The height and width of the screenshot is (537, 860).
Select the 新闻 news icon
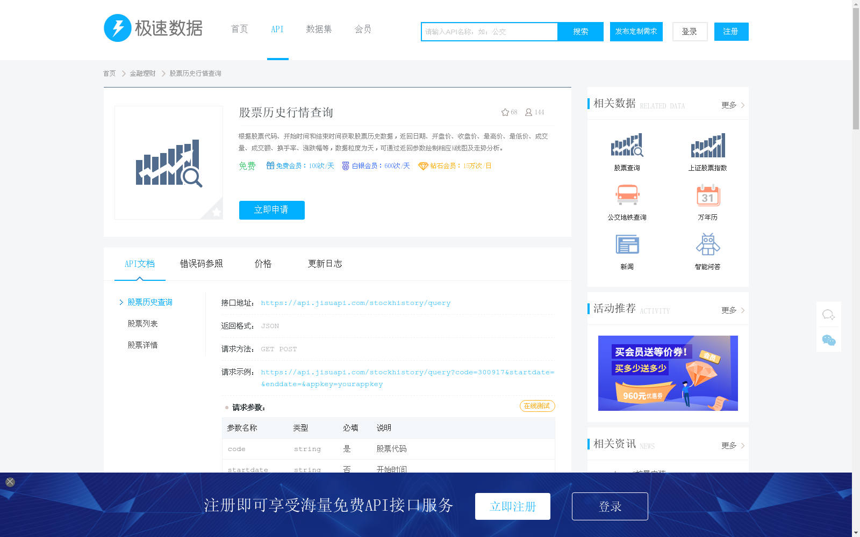[627, 244]
